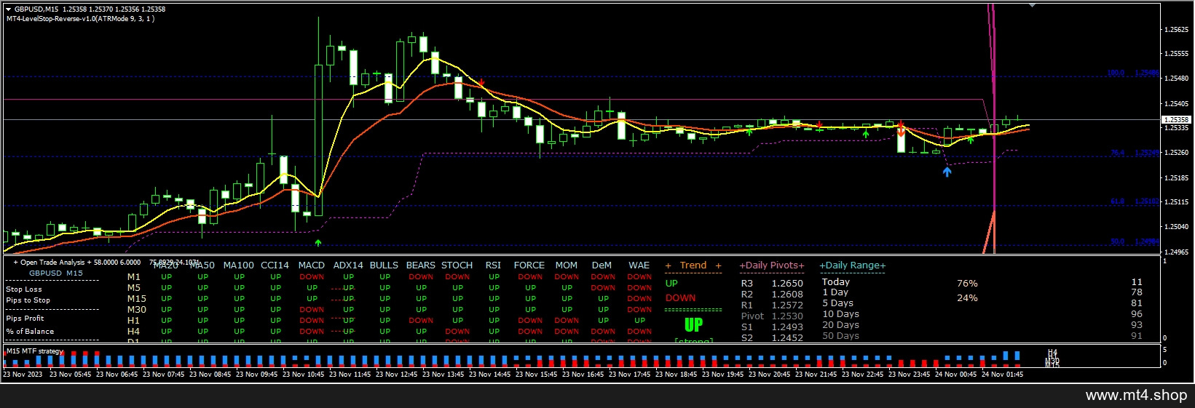The image size is (1195, 408).
Task: Click the 1.24965 price scale label
Action: click(x=1176, y=252)
